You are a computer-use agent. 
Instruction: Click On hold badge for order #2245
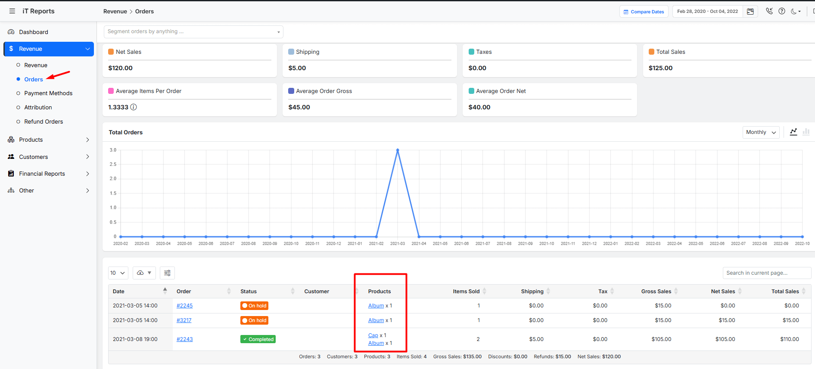tap(254, 306)
